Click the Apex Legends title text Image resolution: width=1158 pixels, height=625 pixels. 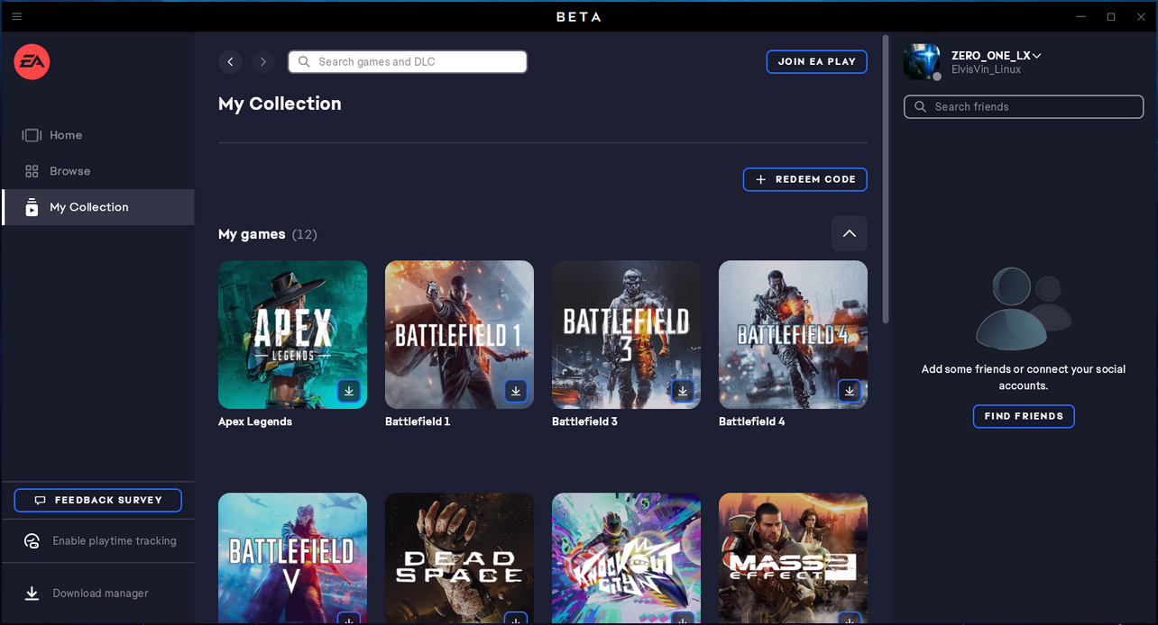click(255, 421)
